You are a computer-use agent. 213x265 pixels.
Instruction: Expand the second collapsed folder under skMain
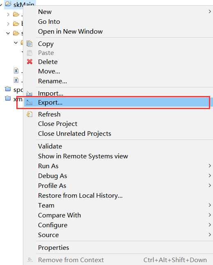click(8, 24)
